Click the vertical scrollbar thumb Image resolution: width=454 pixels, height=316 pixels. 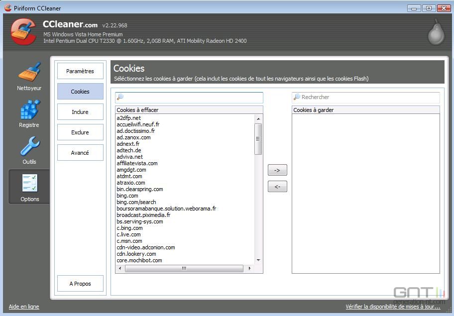point(258,139)
